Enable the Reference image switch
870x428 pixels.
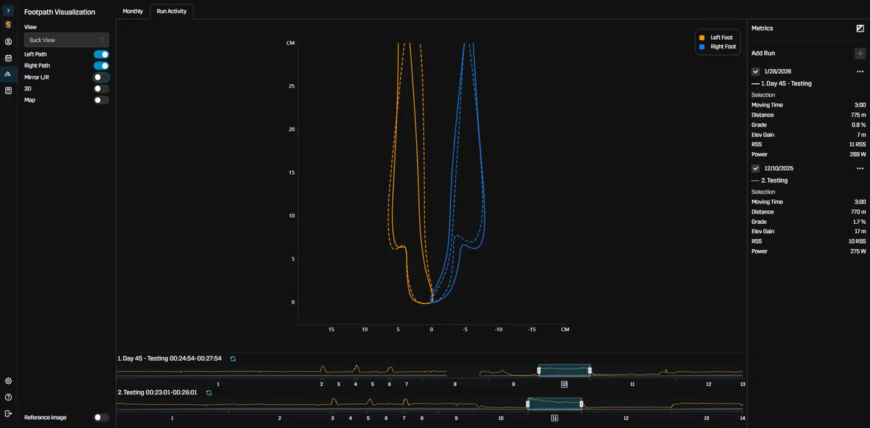click(101, 417)
